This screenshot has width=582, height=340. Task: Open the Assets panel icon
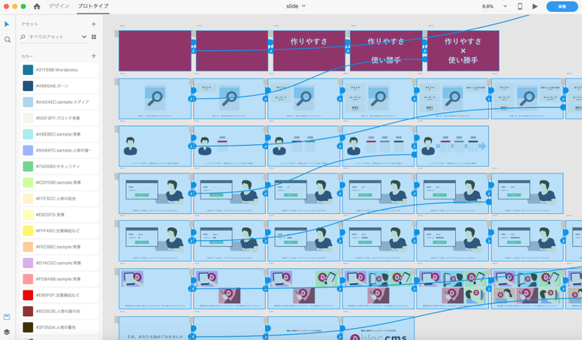7,317
